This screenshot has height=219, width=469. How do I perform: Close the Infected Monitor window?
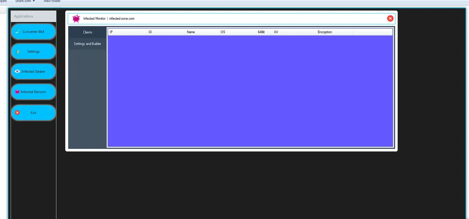pos(390,18)
